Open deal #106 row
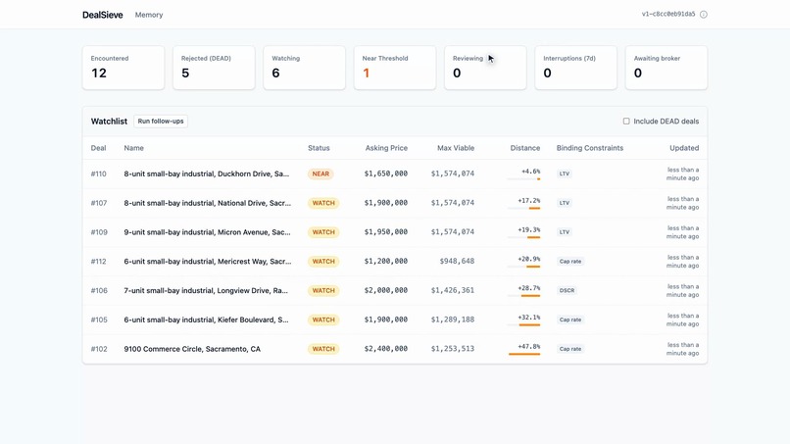The width and height of the screenshot is (790, 444). (x=395, y=291)
